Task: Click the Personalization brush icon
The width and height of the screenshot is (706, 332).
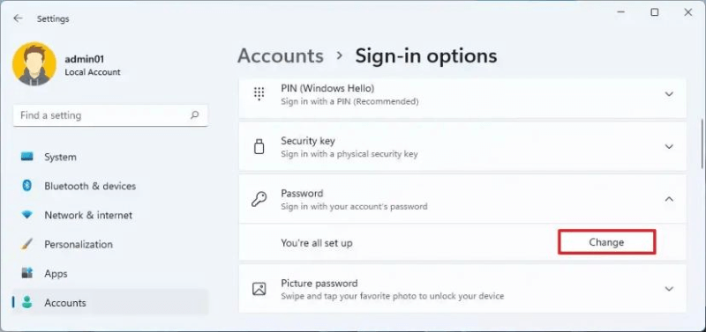Action: 27,245
